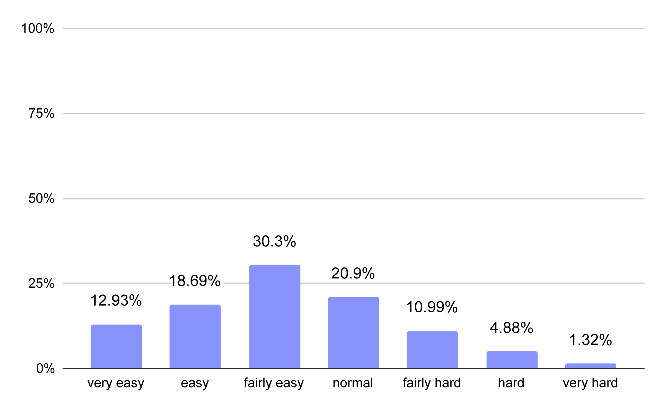Select the 'hard' bar

pyautogui.click(x=512, y=360)
